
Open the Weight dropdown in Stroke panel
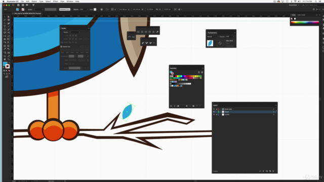click(79, 32)
